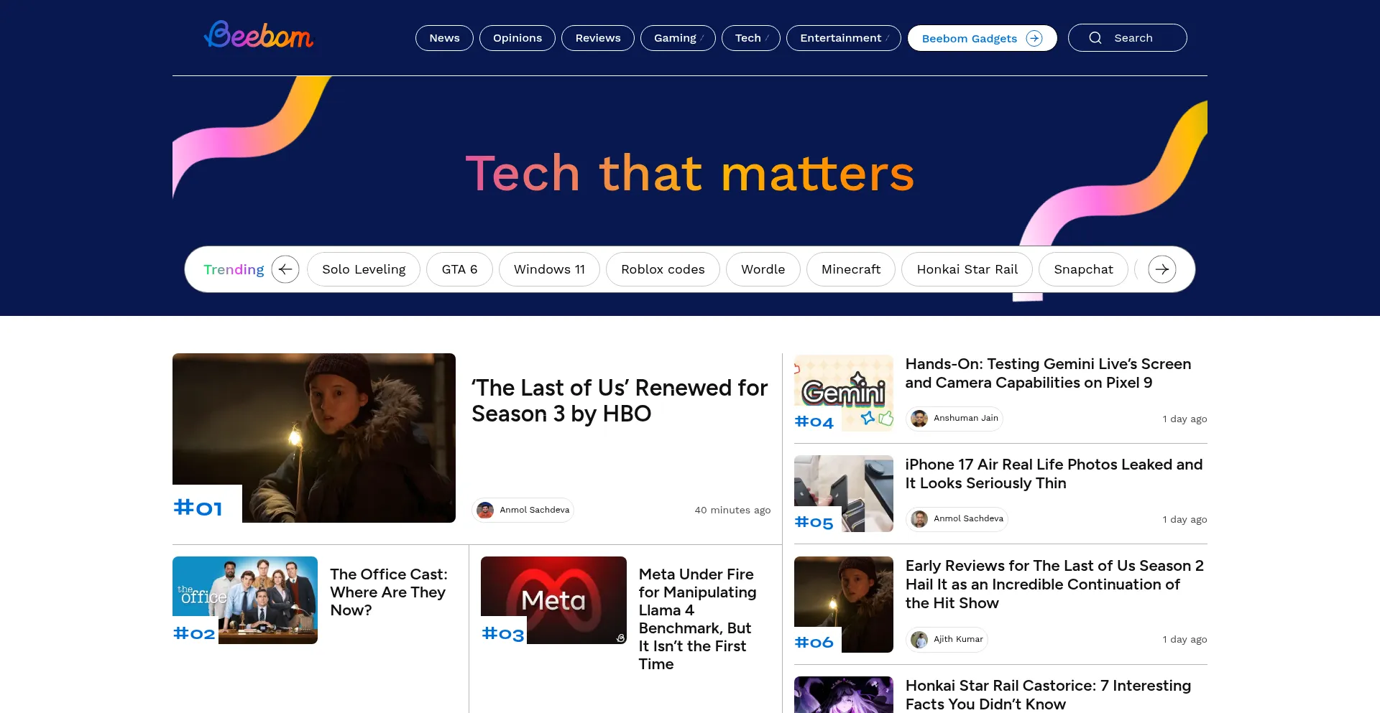Viewport: 1380px width, 713px height.
Task: Click Anmol Sachdeva avatar under iPhone 17 Air story
Action: point(919,519)
